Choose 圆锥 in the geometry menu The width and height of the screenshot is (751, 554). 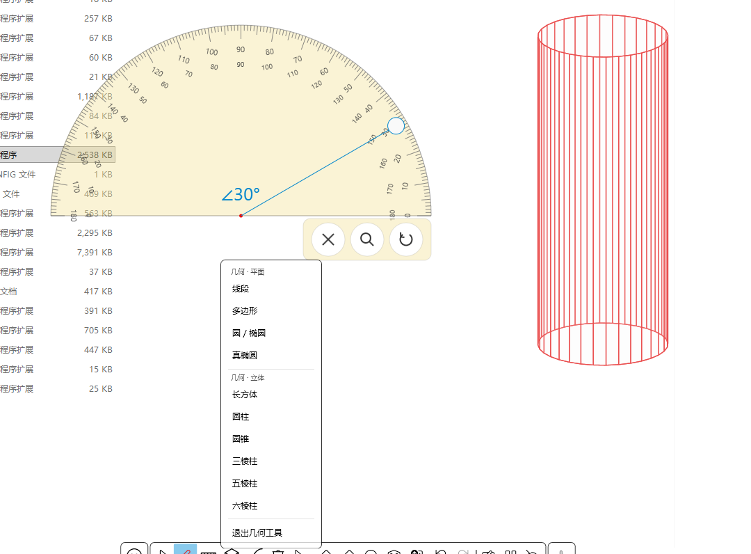271,438
